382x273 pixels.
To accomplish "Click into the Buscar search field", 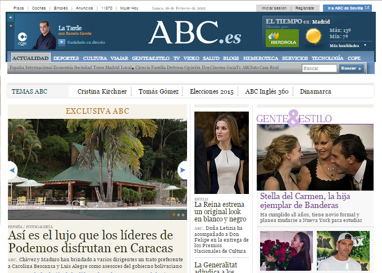I will tap(319, 68).
